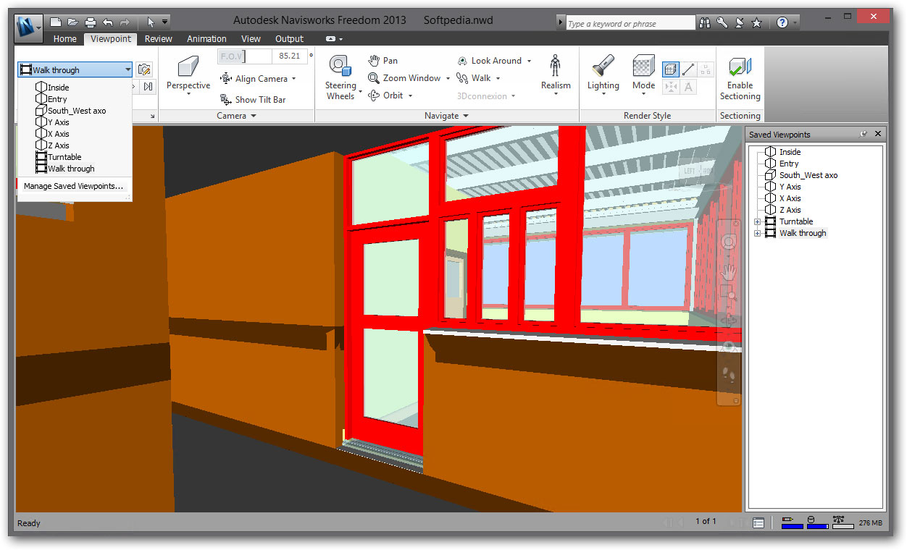The height and width of the screenshot is (550, 907).
Task: Click the blue pencil progress bar in status bar
Action: pos(792,525)
